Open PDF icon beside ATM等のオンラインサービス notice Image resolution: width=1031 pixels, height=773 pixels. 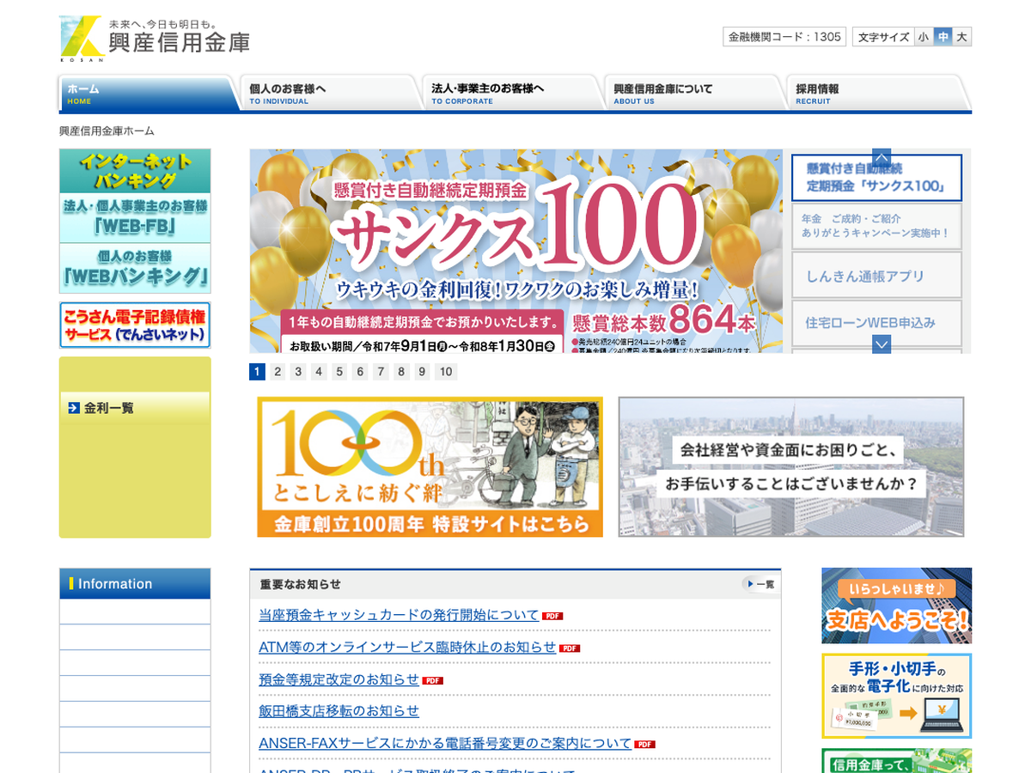tap(570, 648)
